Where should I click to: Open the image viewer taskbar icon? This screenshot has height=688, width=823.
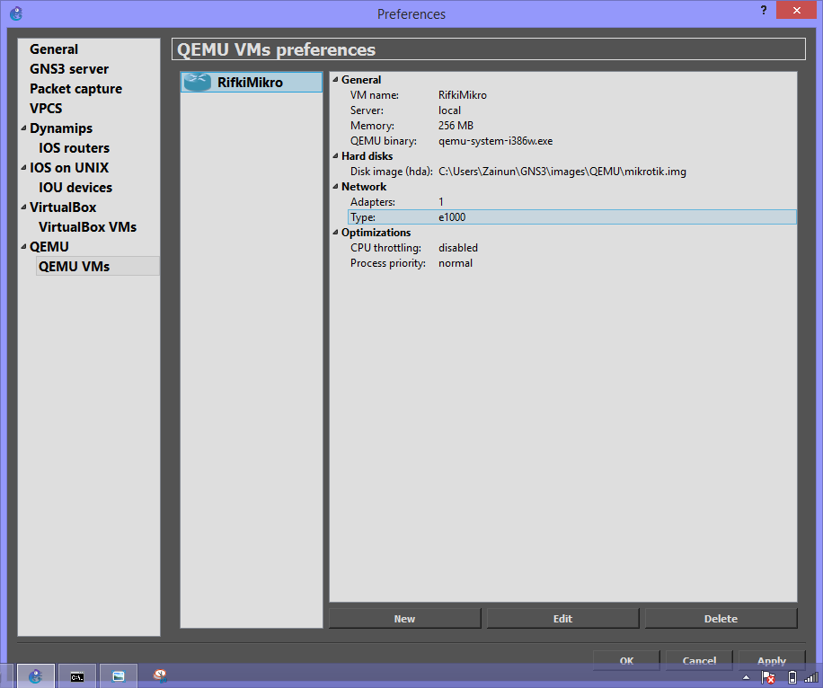pyautogui.click(x=119, y=676)
